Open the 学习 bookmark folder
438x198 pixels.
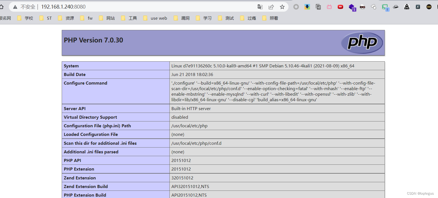point(204,18)
